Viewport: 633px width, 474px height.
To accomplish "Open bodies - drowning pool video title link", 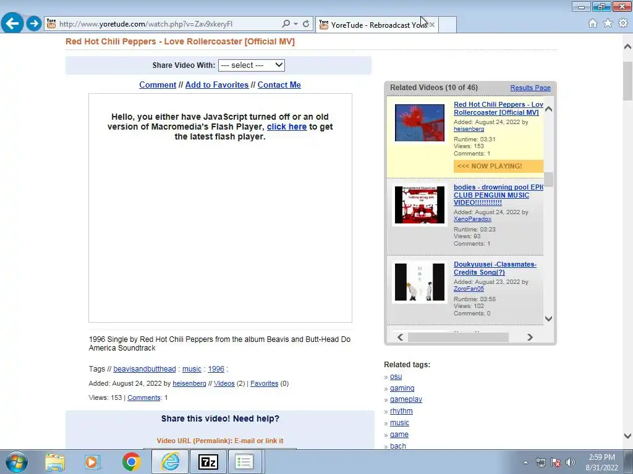I will (x=498, y=195).
